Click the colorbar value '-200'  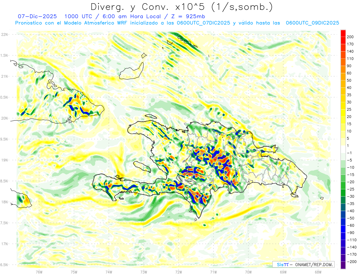click(351, 262)
